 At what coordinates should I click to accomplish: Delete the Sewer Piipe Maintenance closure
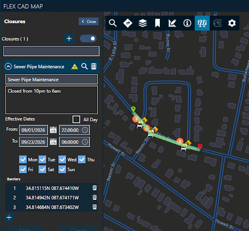point(94,66)
